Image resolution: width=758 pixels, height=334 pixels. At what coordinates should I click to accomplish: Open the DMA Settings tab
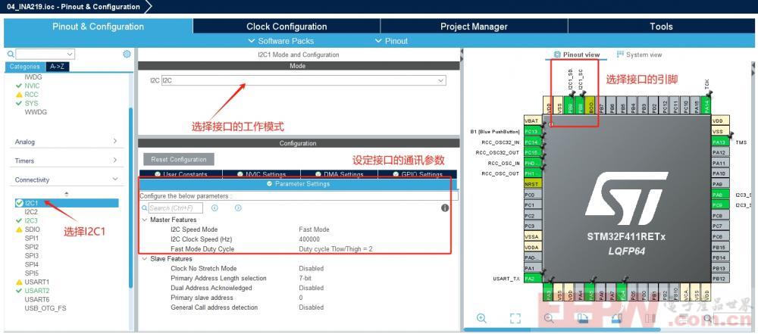(x=340, y=174)
